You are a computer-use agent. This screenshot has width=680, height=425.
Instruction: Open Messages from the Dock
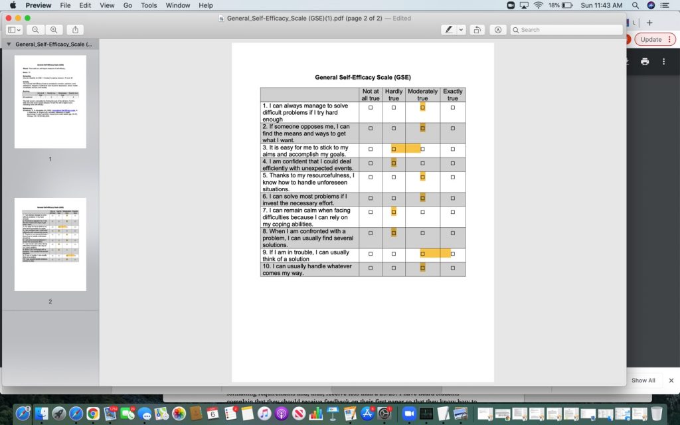click(x=145, y=414)
